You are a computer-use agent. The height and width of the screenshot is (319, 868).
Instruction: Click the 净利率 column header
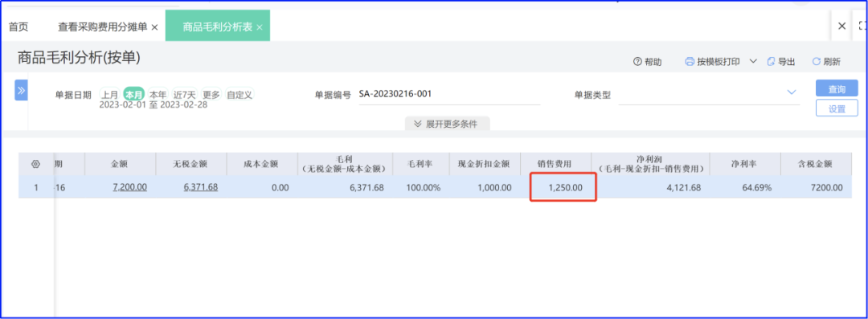(745, 164)
